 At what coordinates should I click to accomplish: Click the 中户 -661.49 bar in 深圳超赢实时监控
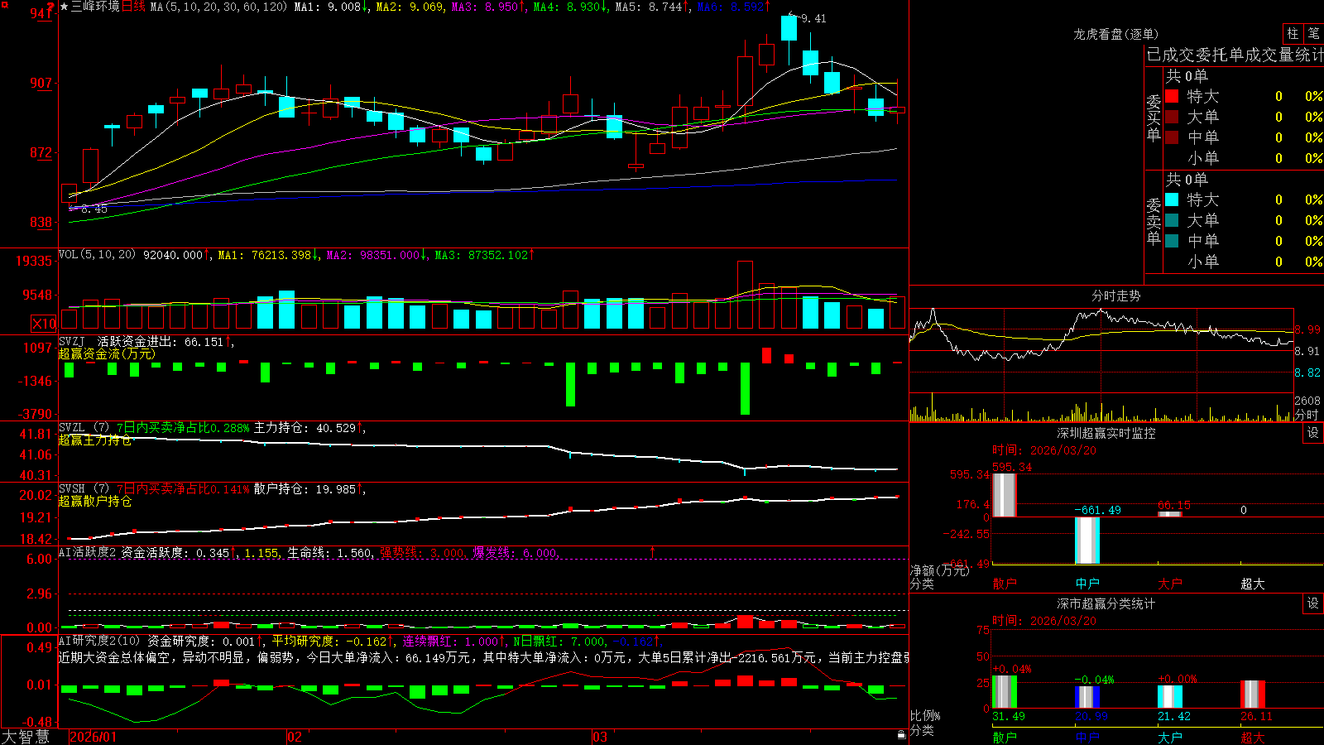pos(1087,541)
